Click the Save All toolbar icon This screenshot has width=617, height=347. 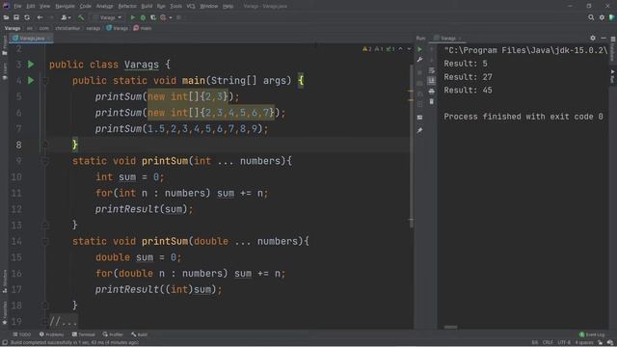coord(16,17)
